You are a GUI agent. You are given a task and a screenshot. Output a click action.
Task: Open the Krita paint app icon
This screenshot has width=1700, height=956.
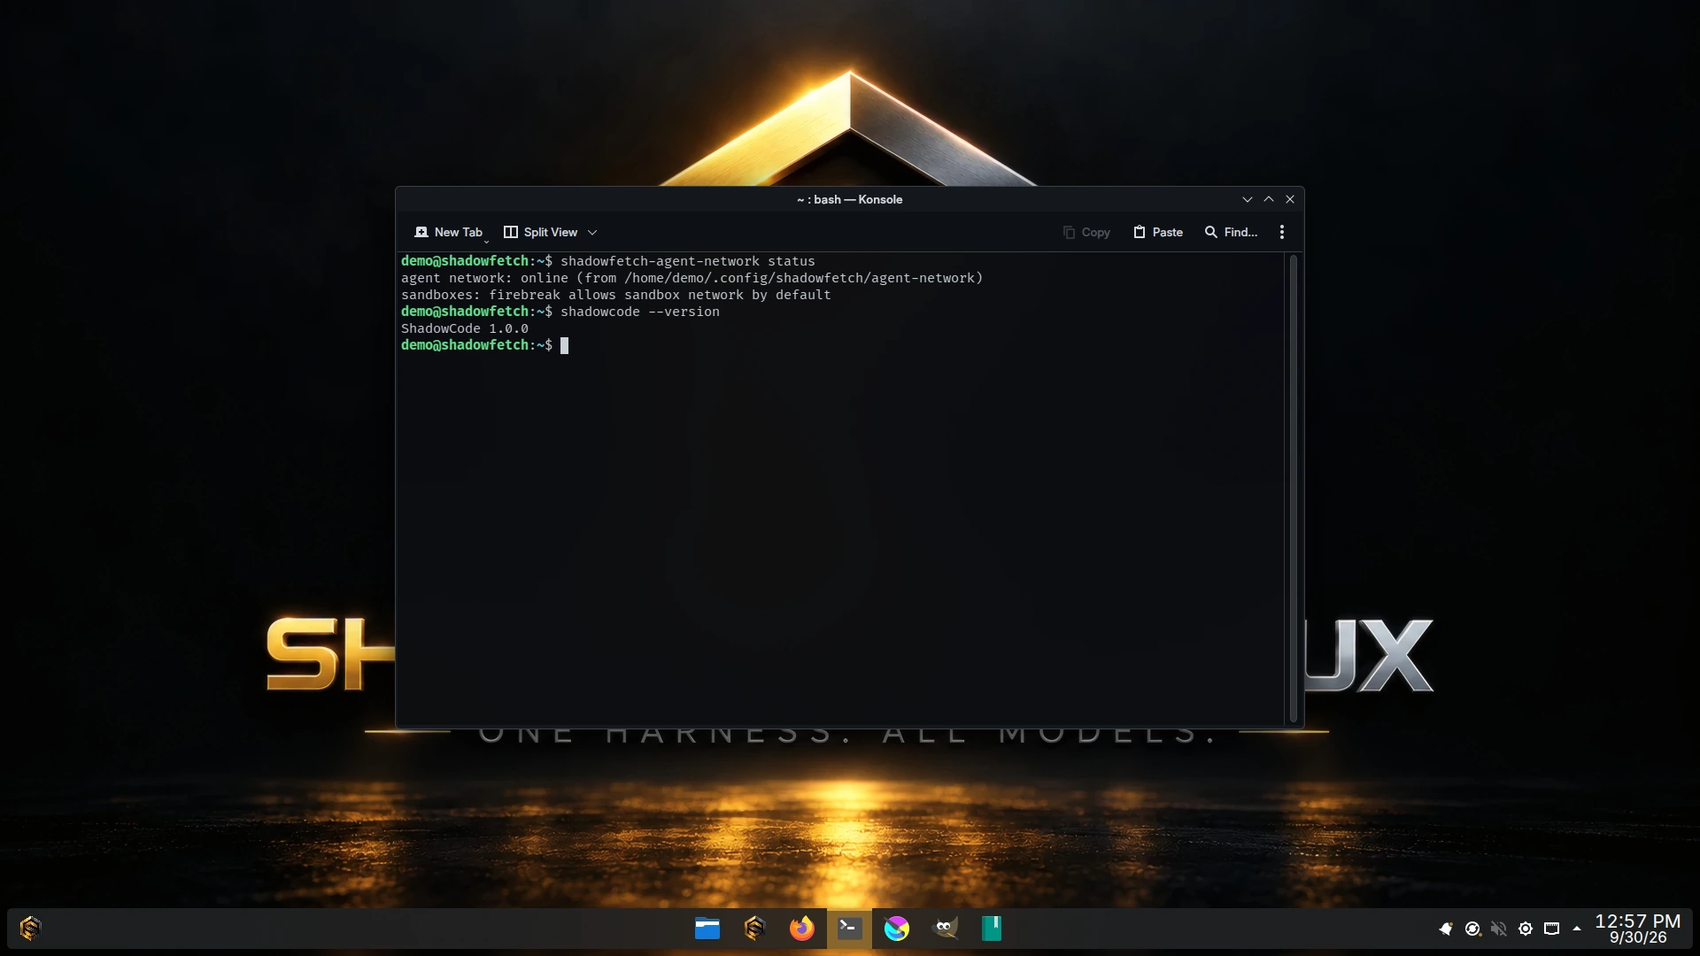897,929
